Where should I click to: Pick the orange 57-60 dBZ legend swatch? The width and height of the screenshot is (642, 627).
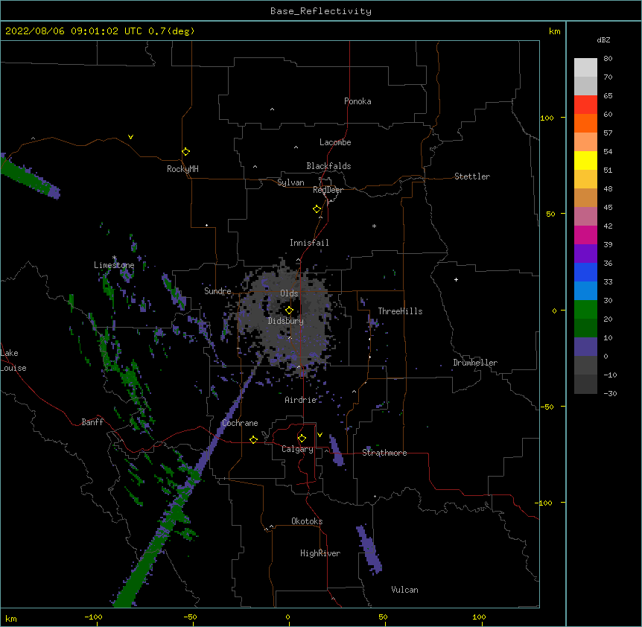click(x=585, y=123)
